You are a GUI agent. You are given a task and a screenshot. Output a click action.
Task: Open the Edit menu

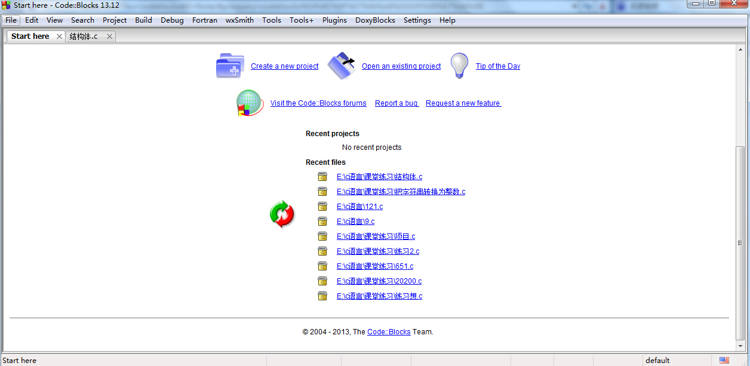point(32,20)
